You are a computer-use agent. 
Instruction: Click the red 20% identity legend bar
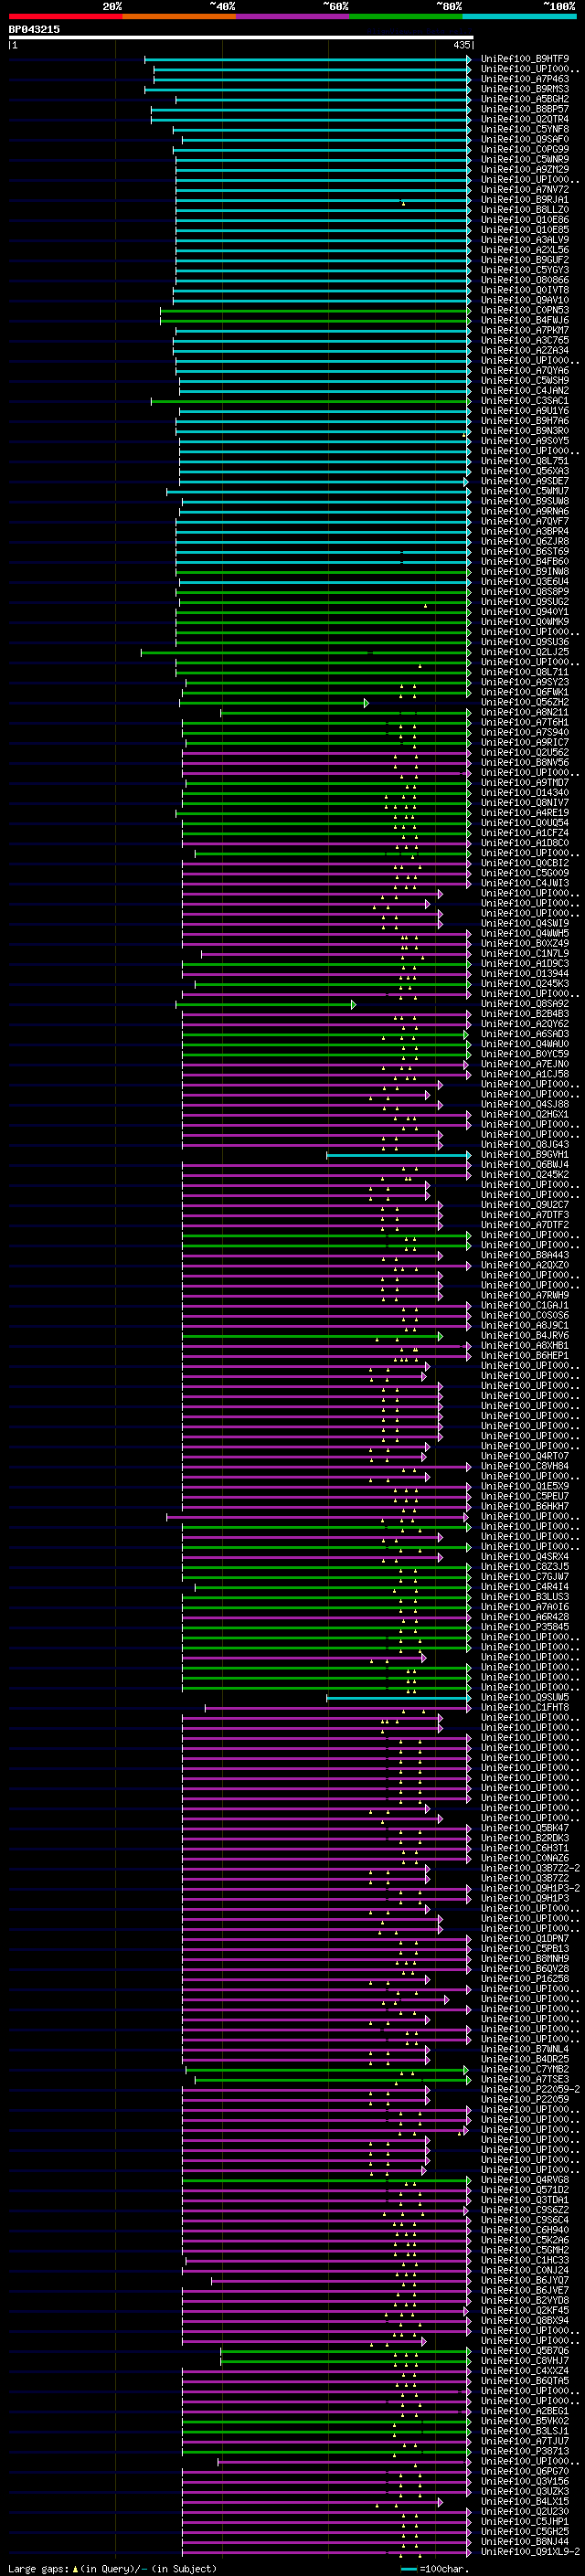(x=65, y=16)
